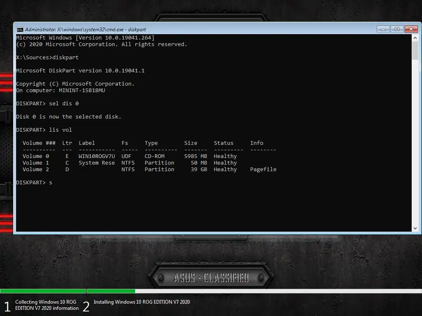
Task: Click the 'sel dis 0' command line
Action: tap(47, 103)
